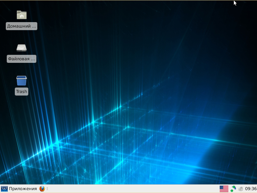Viewport: 257px width, 193px height.
Task: Click the volume speaker tray icon
Action: click(241, 189)
